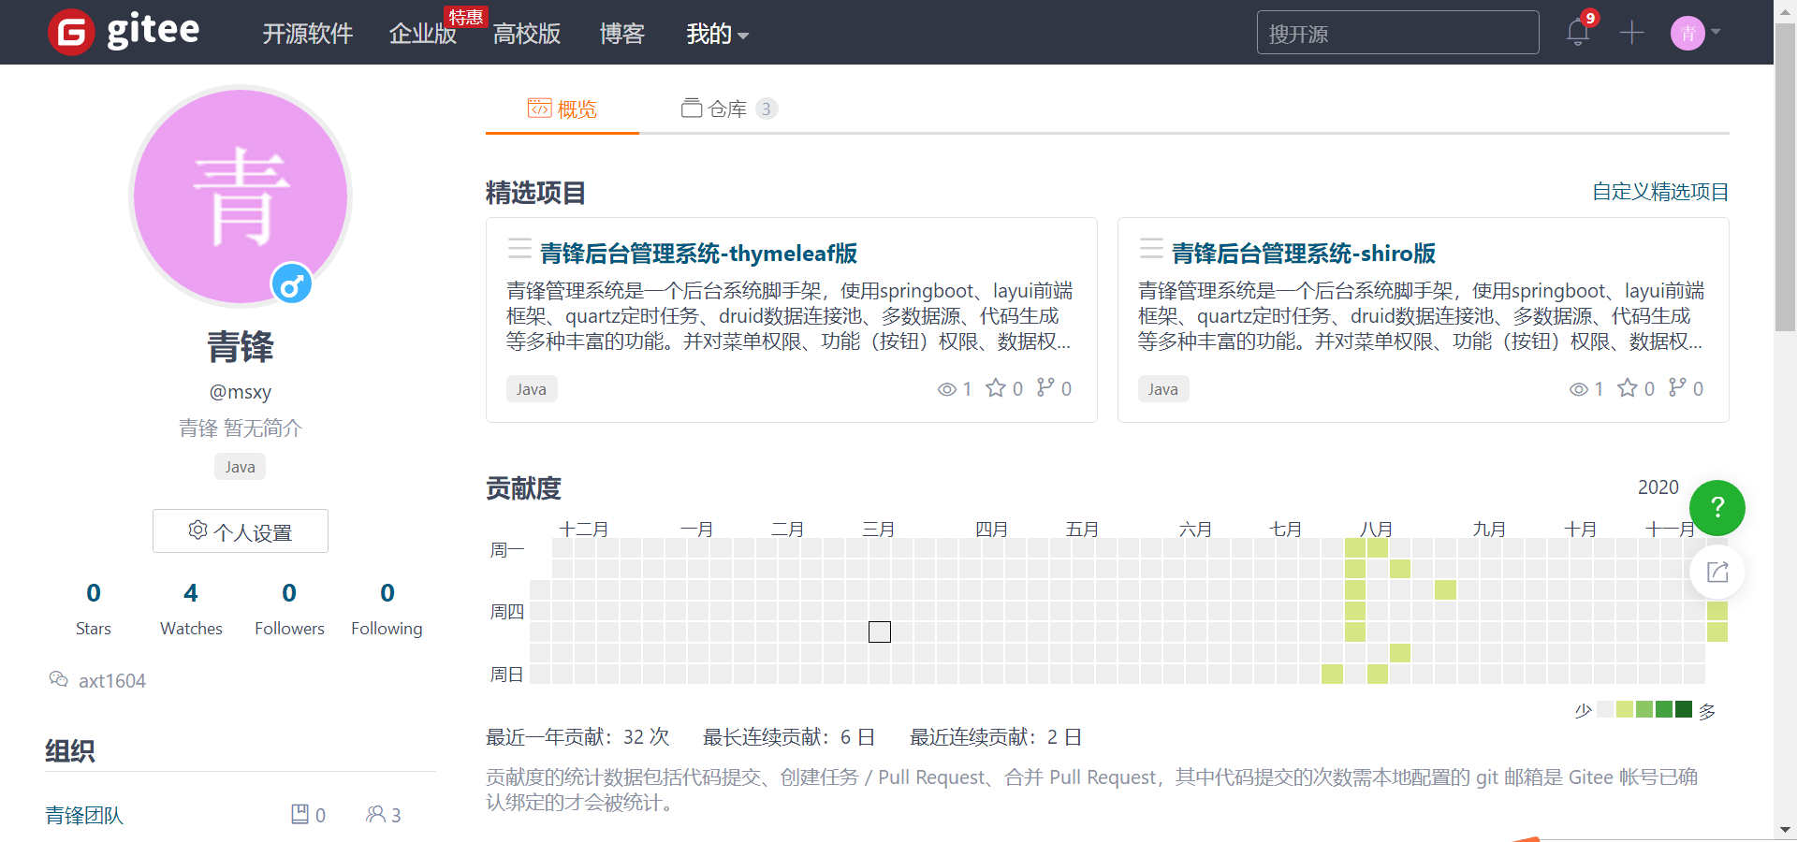Open 青锋后台管理系统-thymeleaf版 project

[698, 254]
